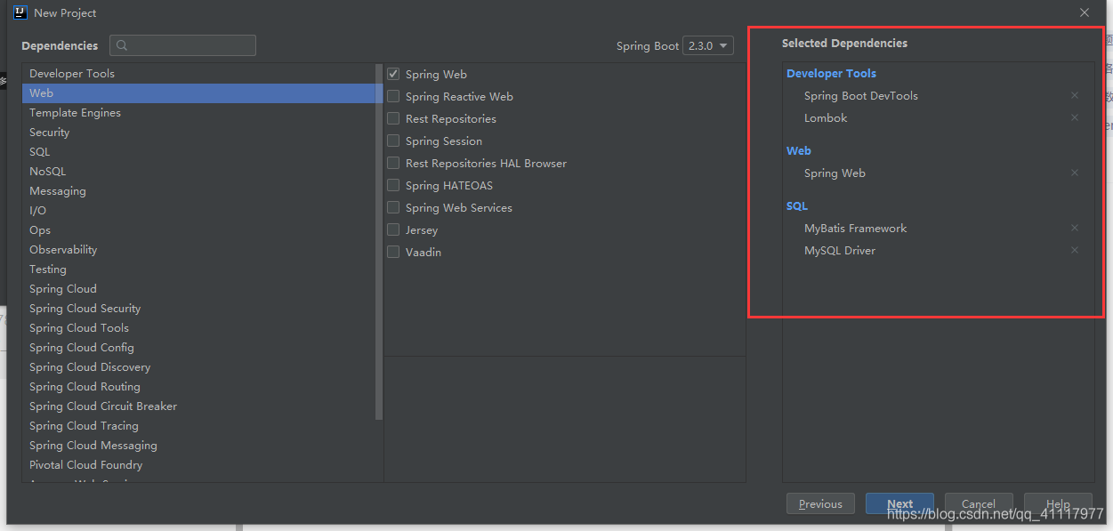
Task: Remove MyBatis Framework using its x icon
Action: click(1075, 228)
